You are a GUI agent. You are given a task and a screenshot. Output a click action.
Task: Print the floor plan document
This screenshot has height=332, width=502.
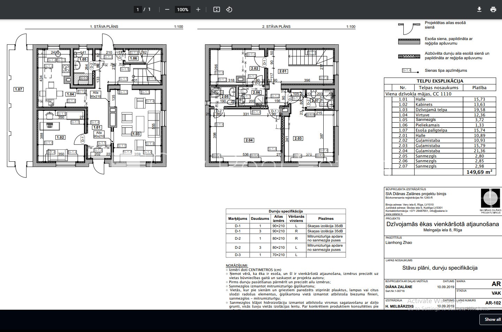click(x=493, y=9)
